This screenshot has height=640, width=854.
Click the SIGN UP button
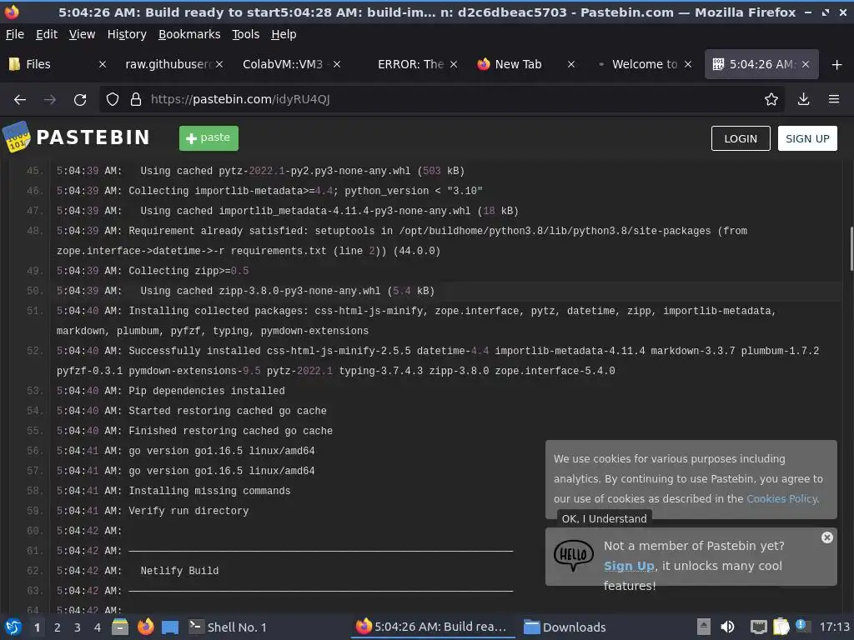(x=807, y=138)
